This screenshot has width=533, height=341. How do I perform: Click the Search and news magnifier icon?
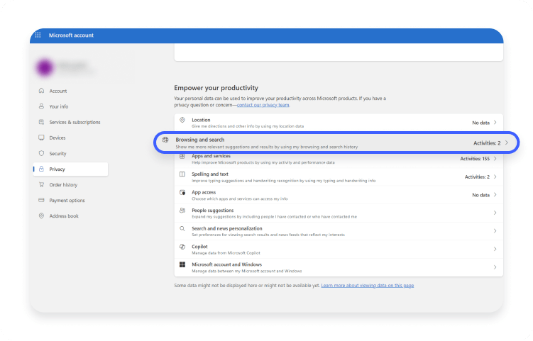182,228
